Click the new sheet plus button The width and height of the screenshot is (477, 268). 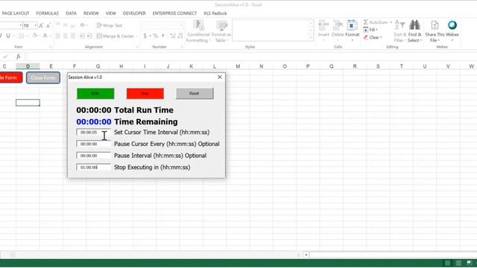(13, 255)
